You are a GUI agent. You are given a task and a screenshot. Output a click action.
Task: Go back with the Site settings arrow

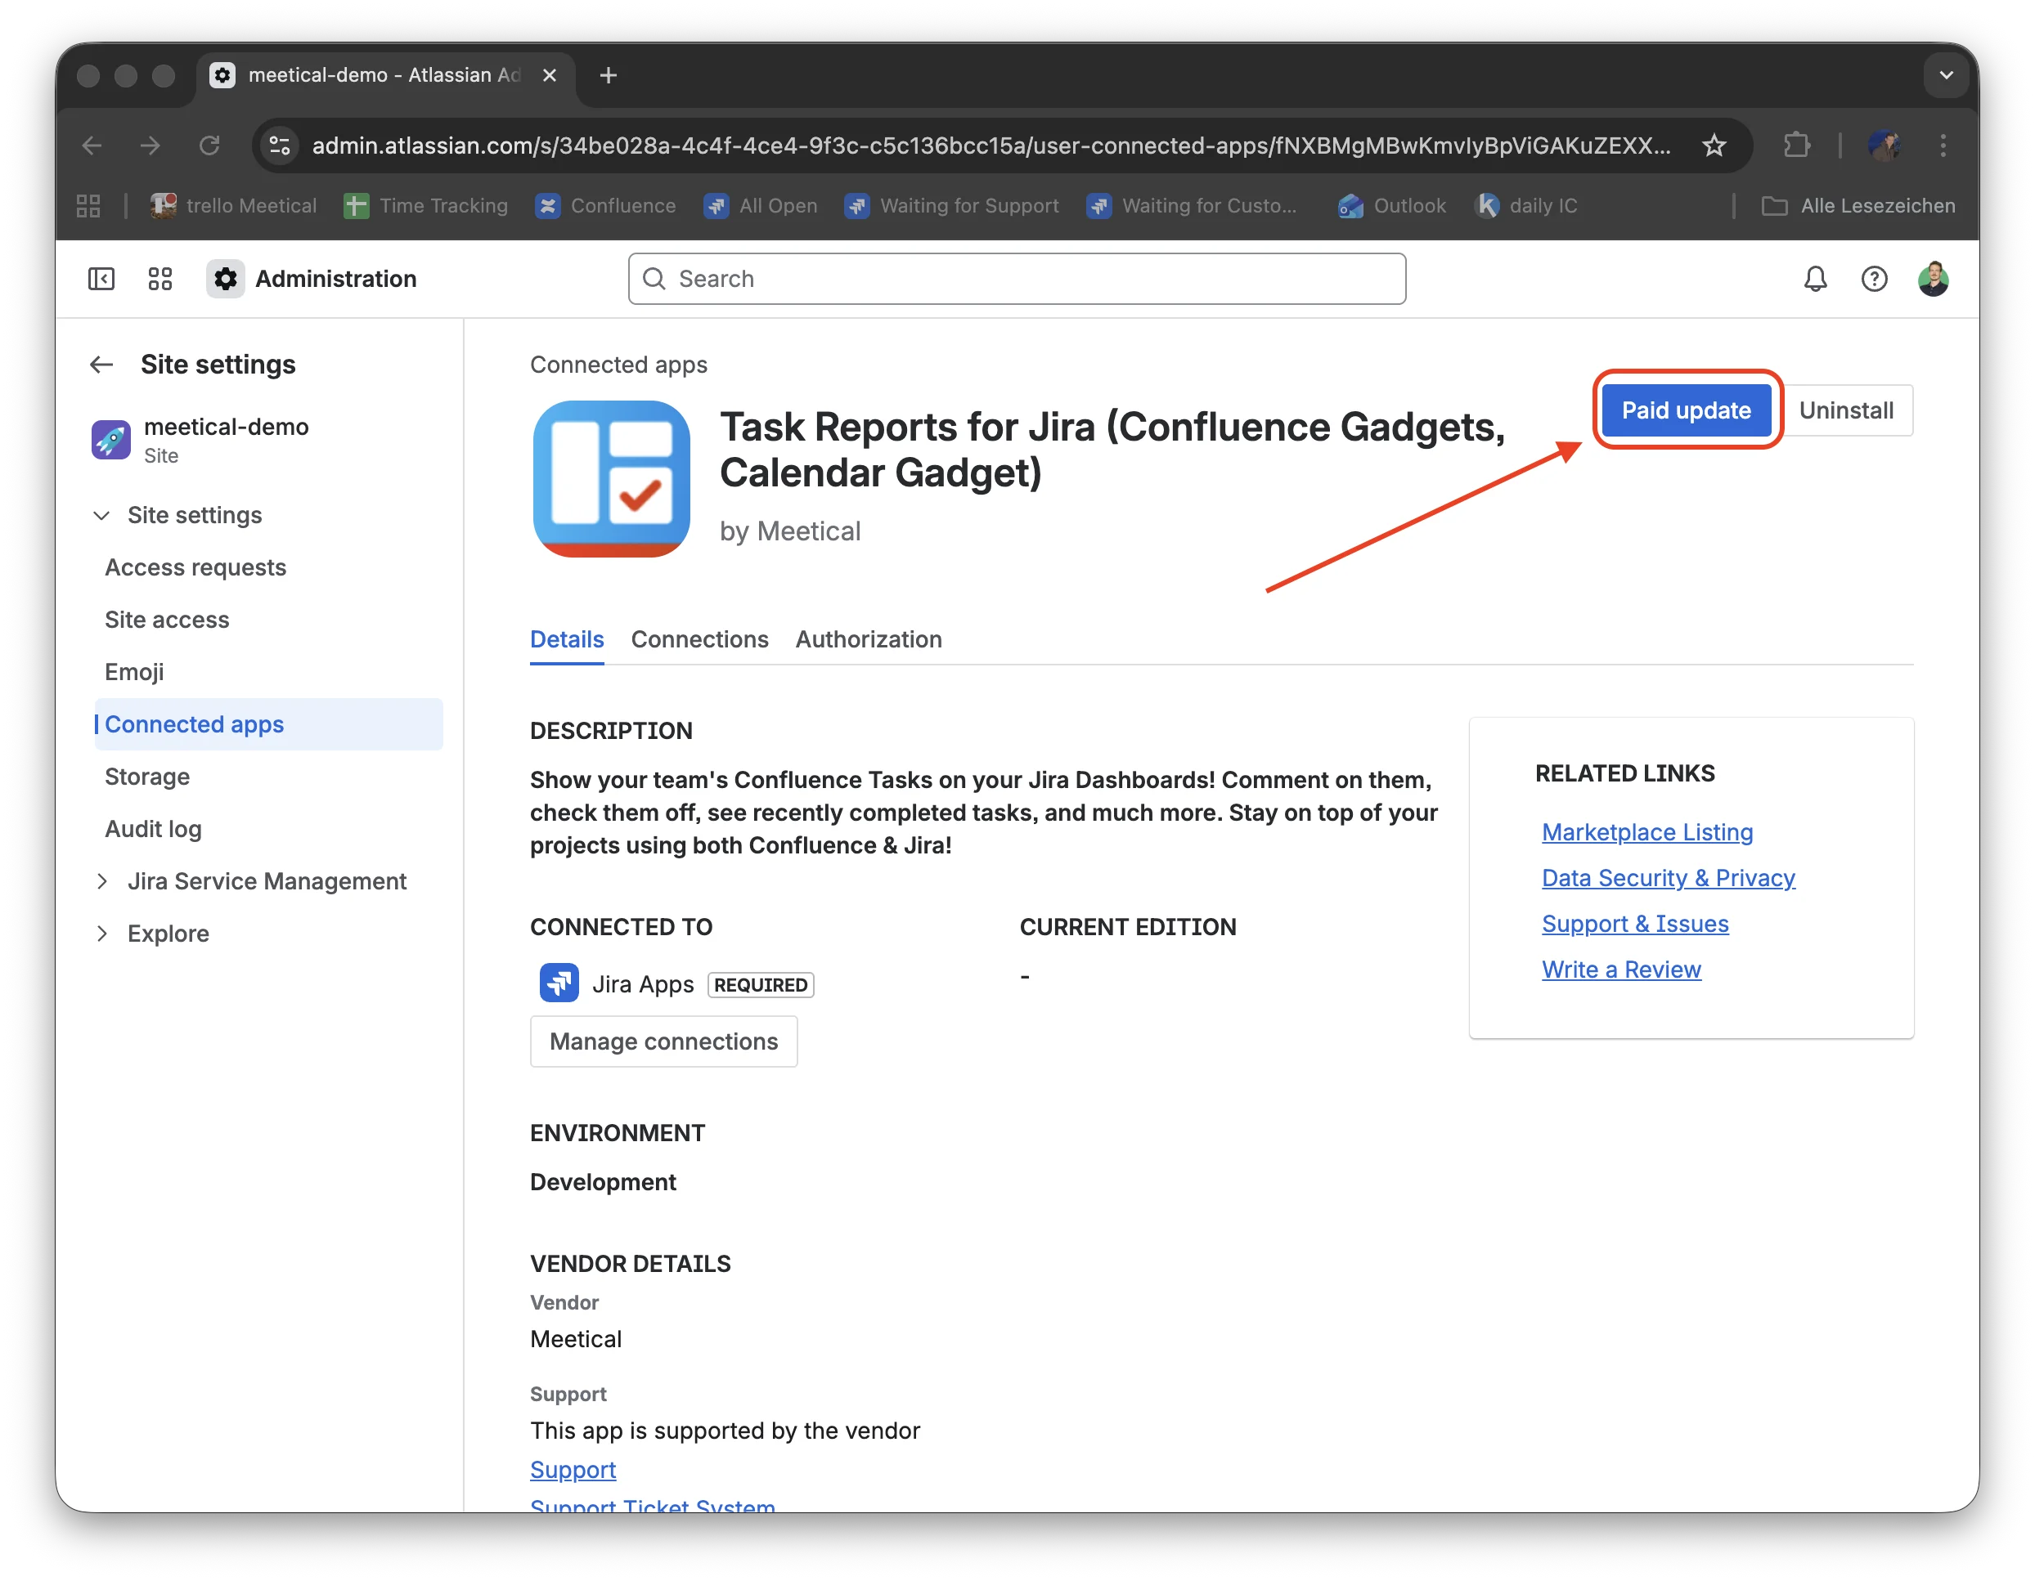(x=101, y=364)
